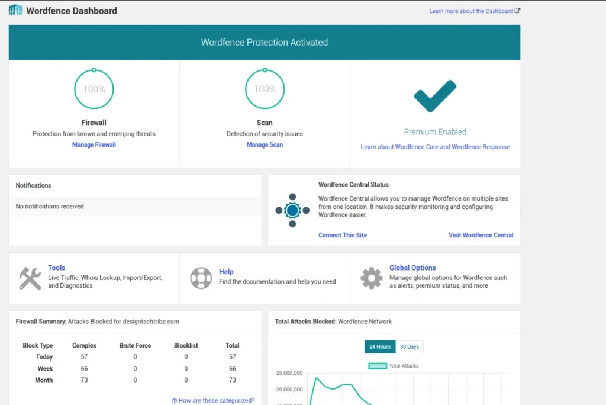The width and height of the screenshot is (606, 405).
Task: Click the Premium Enabled text
Action: pos(435,132)
